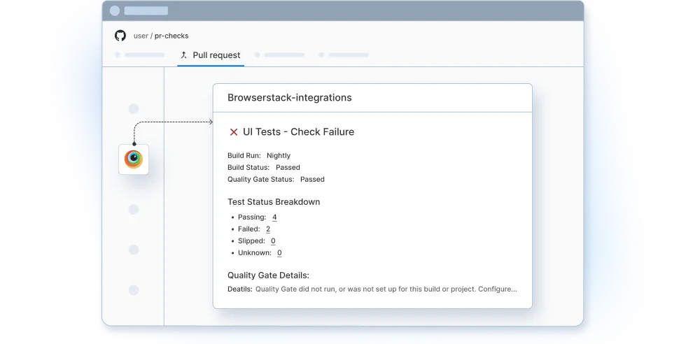Switch to the Pull request tab
Image resolution: width=686 pixels, height=344 pixels.
point(211,55)
